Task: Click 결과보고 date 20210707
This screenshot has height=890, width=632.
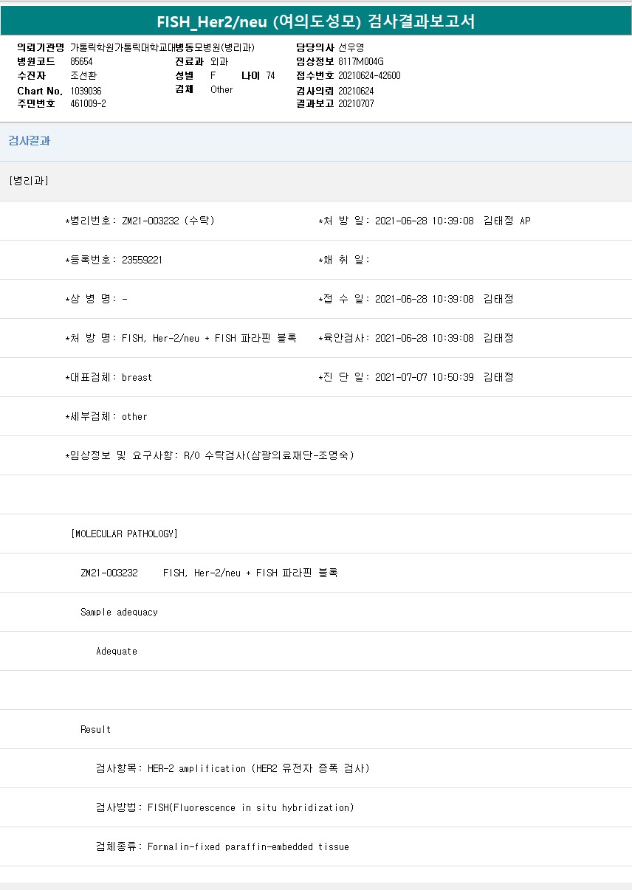Action: (356, 103)
